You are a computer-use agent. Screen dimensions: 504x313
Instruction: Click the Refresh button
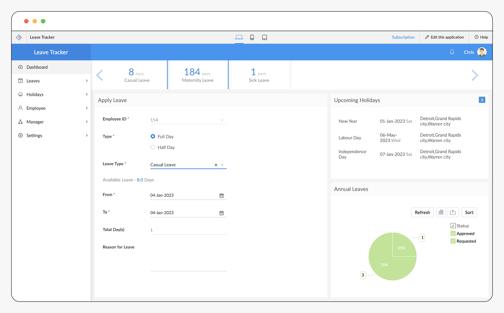coord(422,212)
